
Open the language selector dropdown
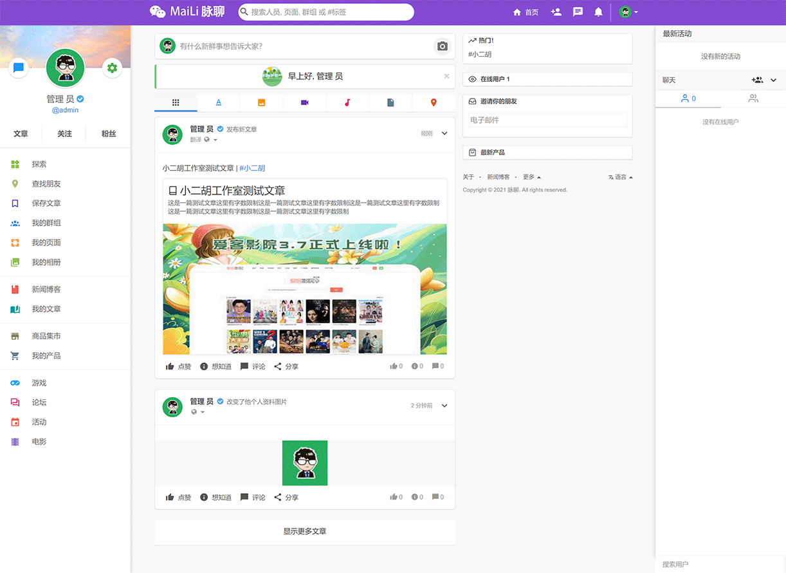(619, 176)
